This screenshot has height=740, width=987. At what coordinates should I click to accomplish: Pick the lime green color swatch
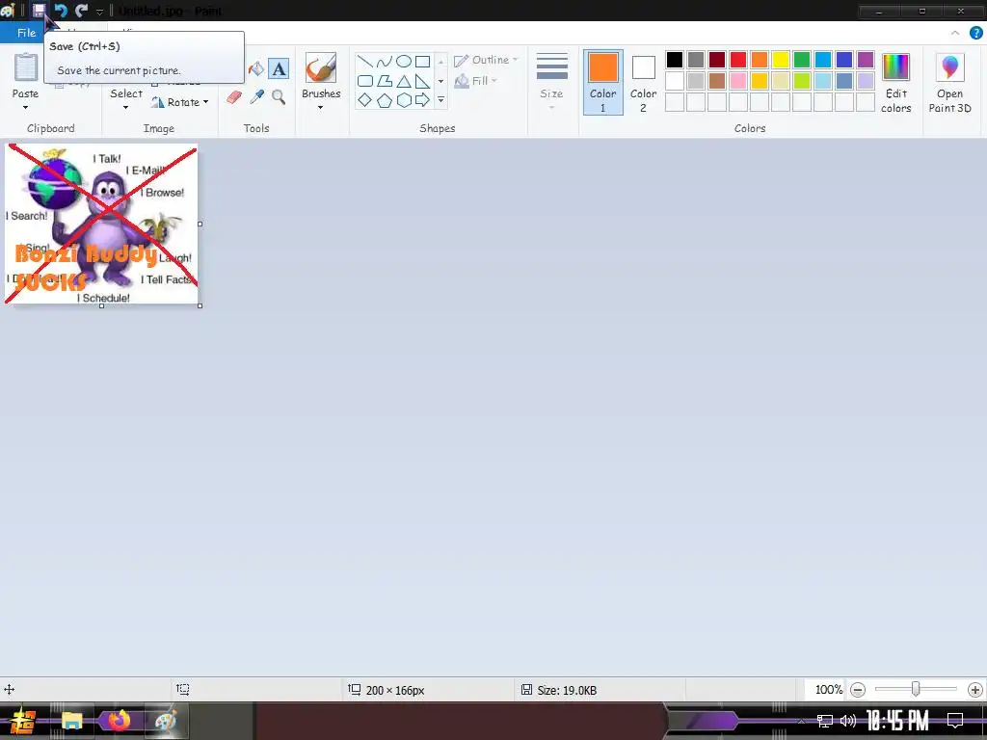pos(801,81)
